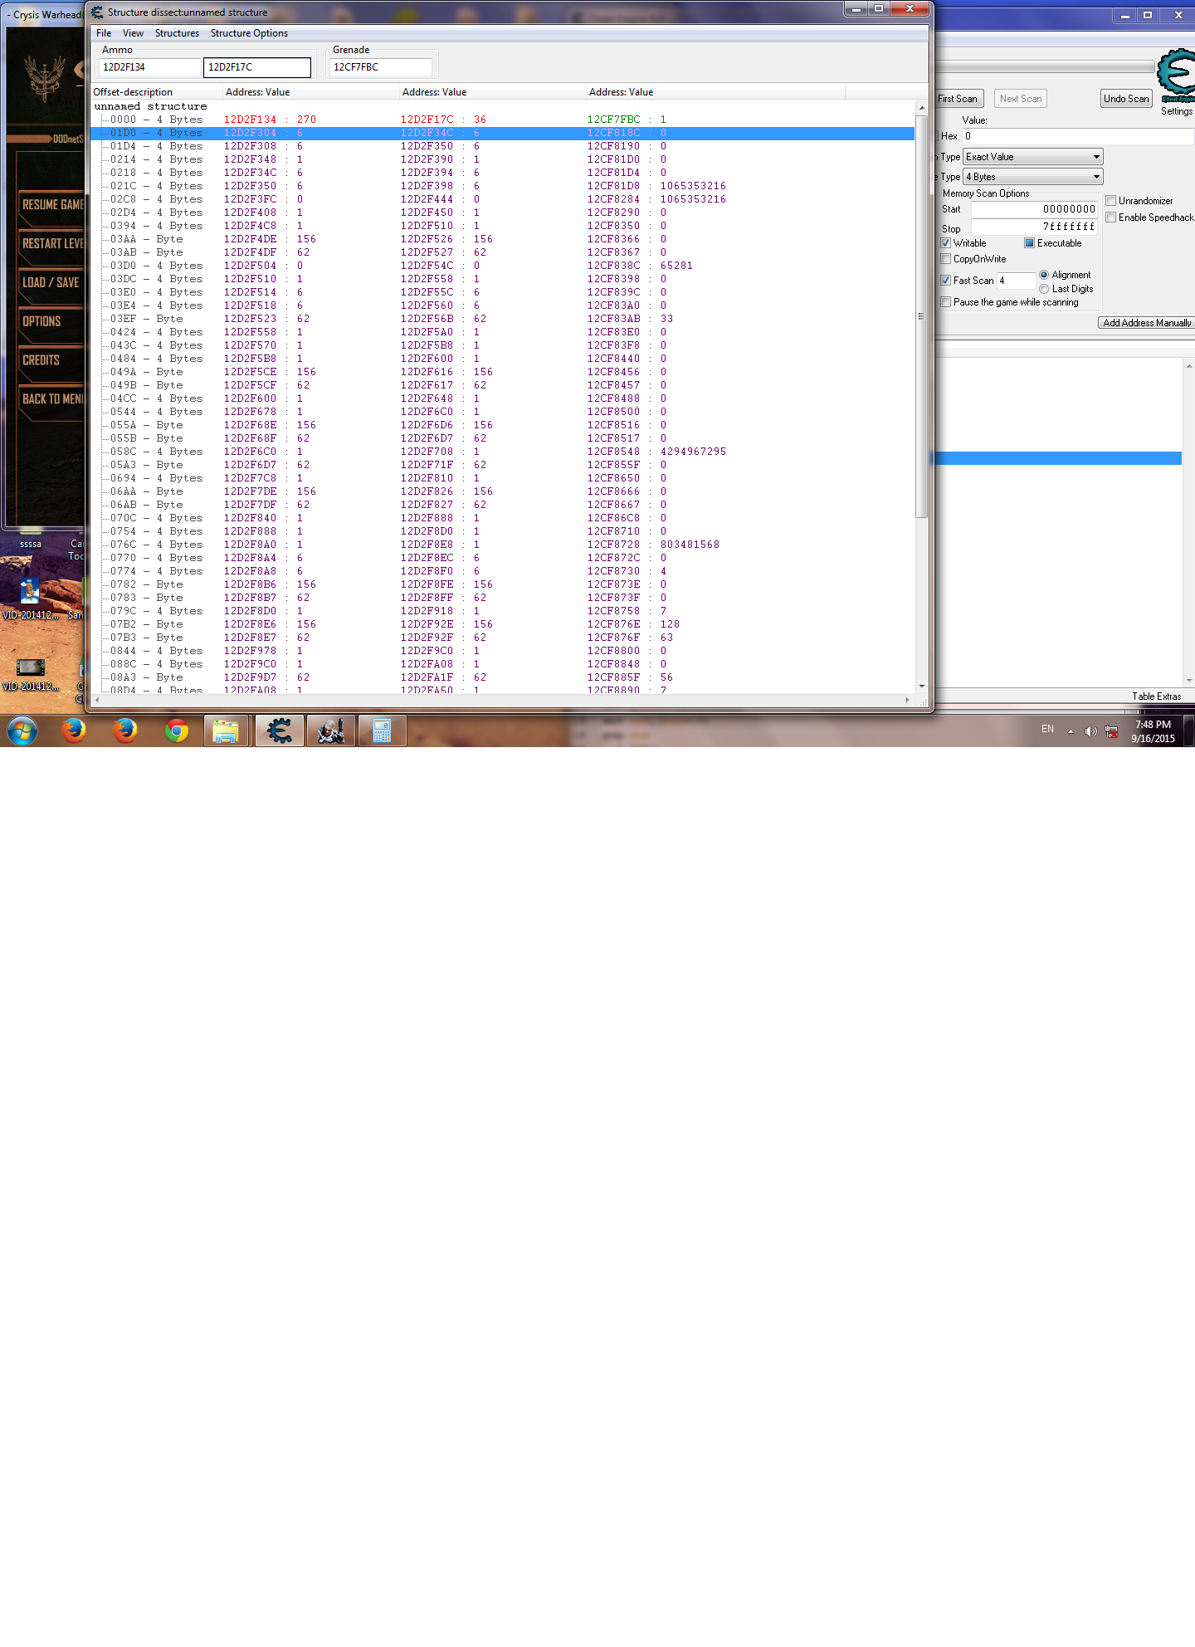Image resolution: width=1195 pixels, height=1647 pixels.
Task: Select the 03AA - Byte row
Action: coord(503,239)
